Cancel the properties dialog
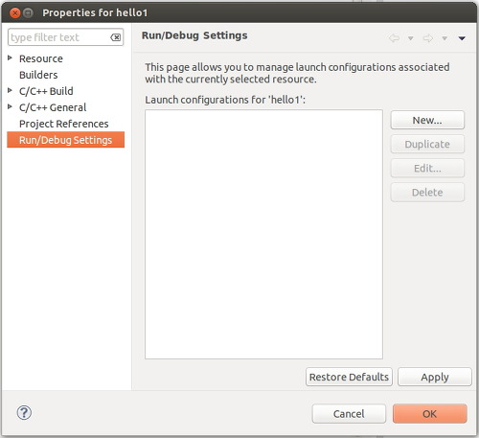The width and height of the screenshot is (479, 438). (x=349, y=414)
